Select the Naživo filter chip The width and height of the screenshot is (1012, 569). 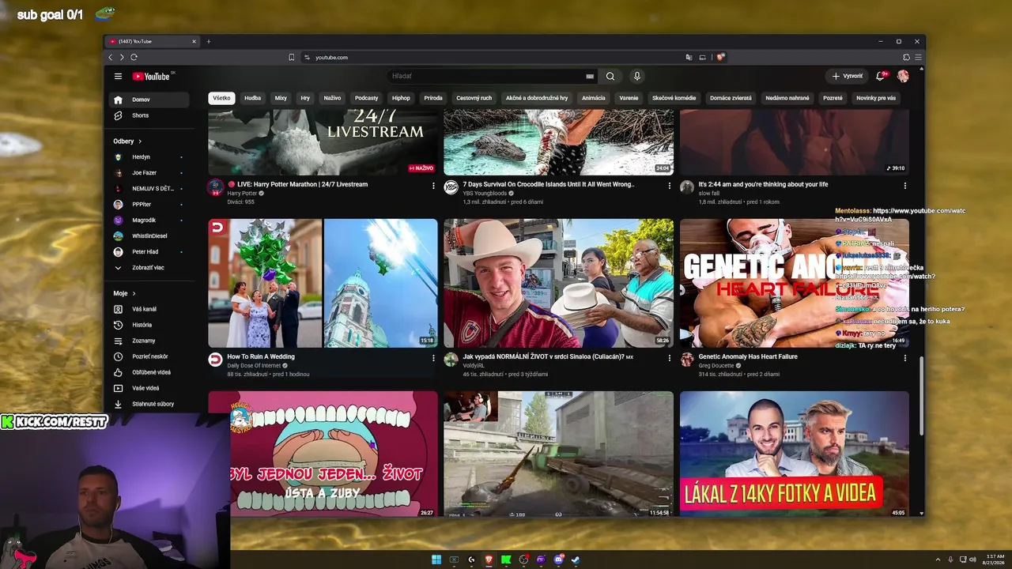[332, 98]
